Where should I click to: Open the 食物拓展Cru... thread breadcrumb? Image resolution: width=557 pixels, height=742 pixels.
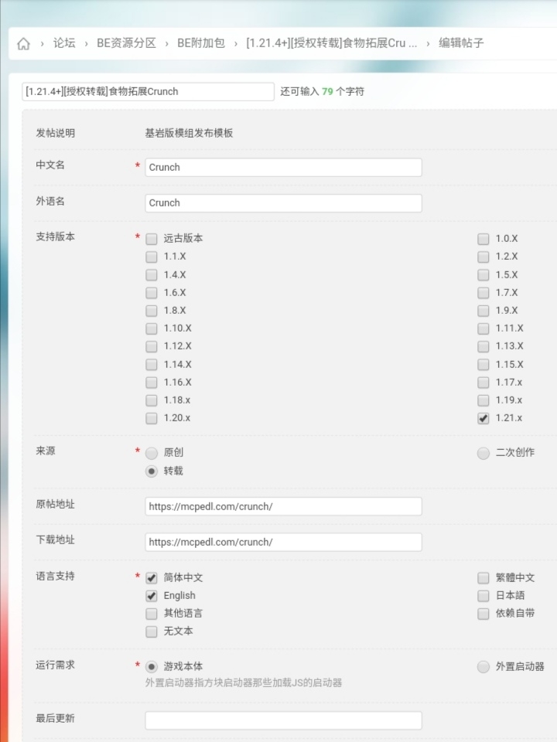coord(332,43)
